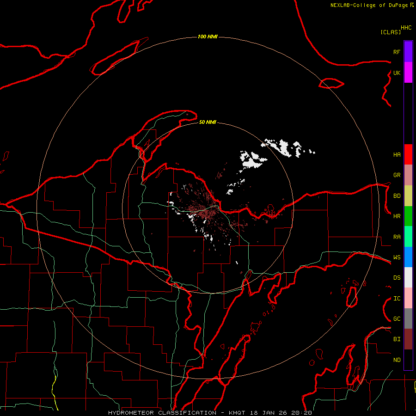Click the 100 NMI range ring label
The width and height of the screenshot is (416, 416).
208,37
